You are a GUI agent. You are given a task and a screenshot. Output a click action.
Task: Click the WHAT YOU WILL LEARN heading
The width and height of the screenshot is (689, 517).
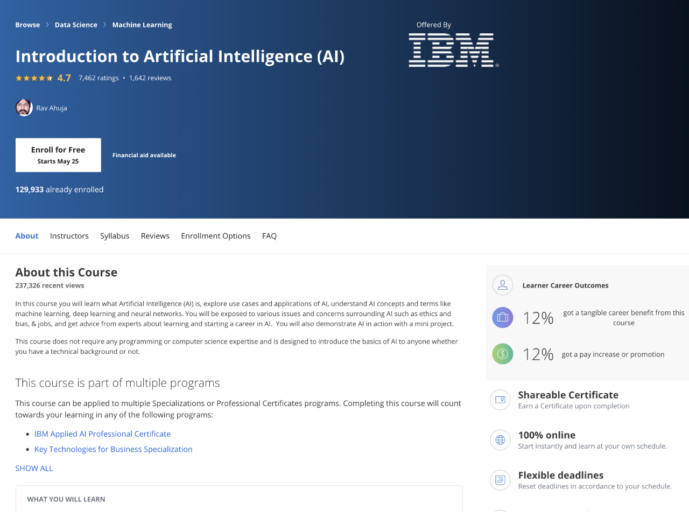(x=66, y=499)
